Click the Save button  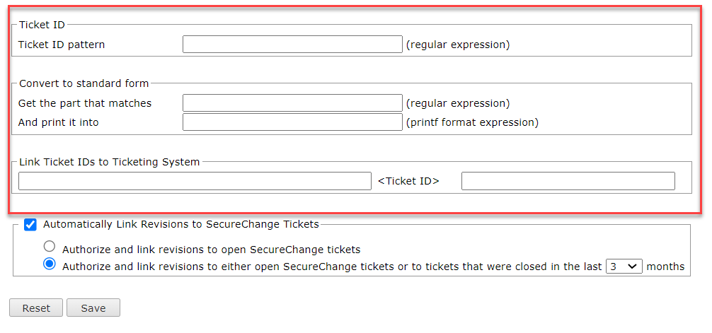(93, 308)
